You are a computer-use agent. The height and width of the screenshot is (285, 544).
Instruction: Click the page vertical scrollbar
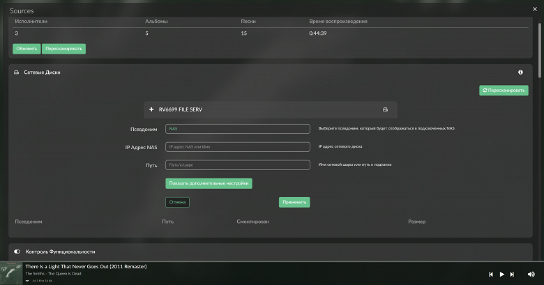pyautogui.click(x=540, y=50)
